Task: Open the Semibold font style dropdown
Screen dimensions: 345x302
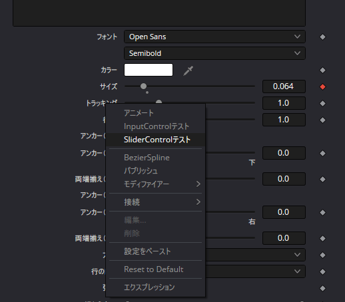Action: 214,53
